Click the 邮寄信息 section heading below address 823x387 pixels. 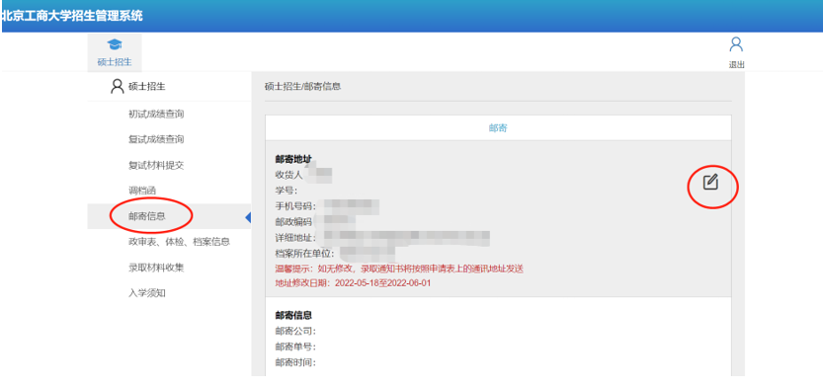coord(293,316)
